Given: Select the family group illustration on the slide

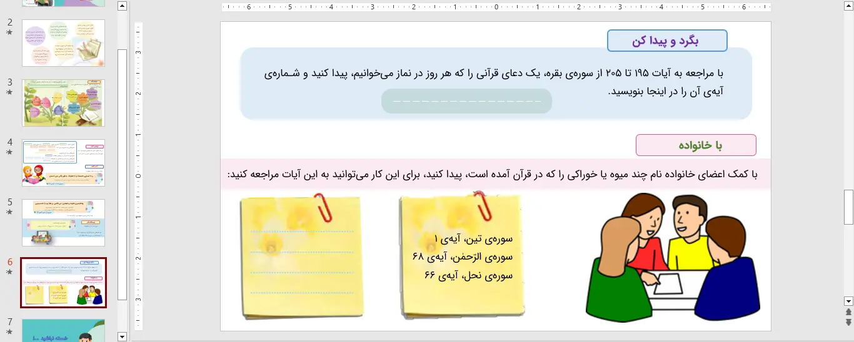Looking at the screenshot, I should (x=673, y=257).
